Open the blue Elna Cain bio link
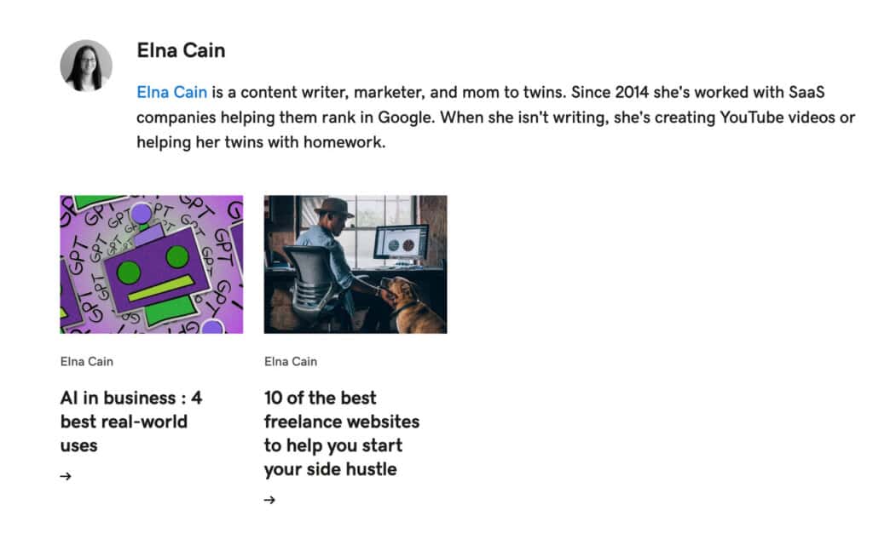873x545 pixels. click(172, 92)
